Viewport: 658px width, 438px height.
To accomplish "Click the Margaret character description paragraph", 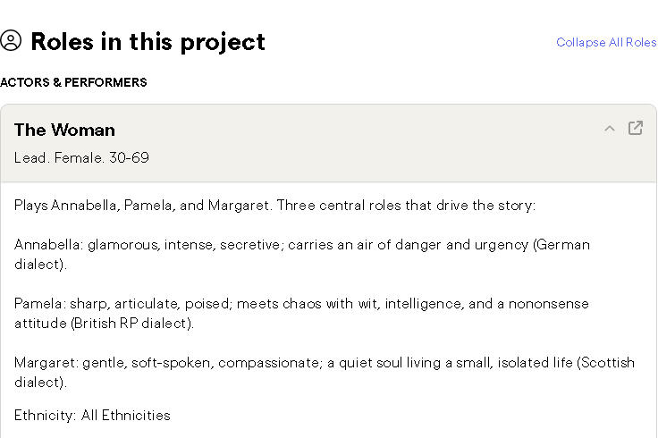I will (x=268, y=362).
